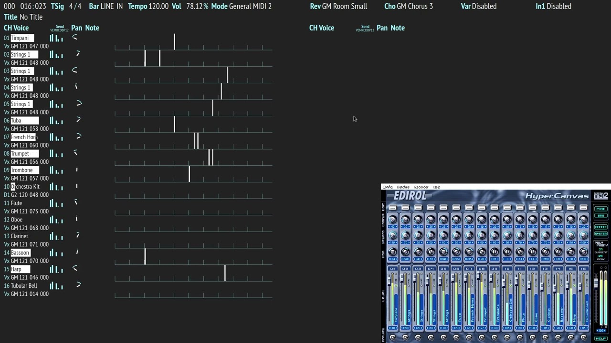Click the channel 03 reverb knob
The height and width of the screenshot is (343, 611).
418,235
